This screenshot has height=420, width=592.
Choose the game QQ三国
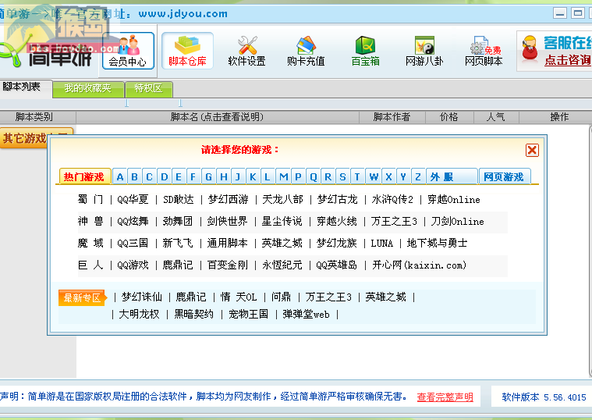tap(133, 243)
